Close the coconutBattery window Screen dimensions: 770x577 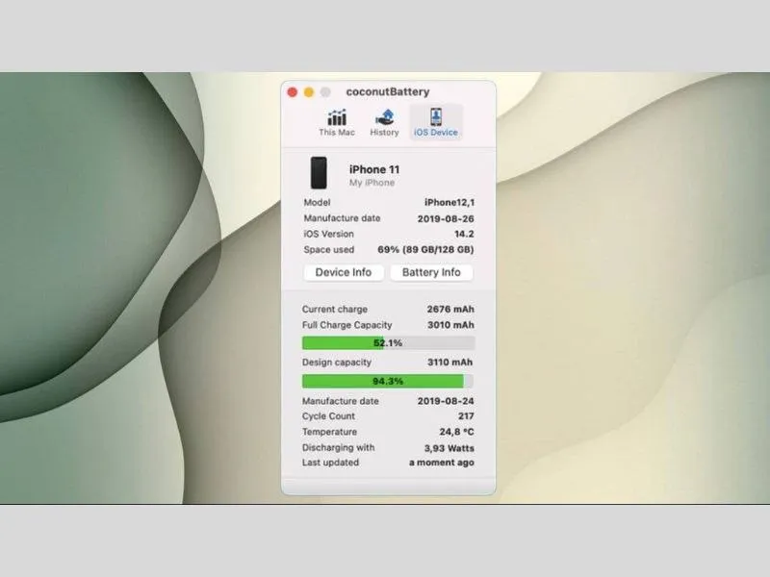(293, 92)
